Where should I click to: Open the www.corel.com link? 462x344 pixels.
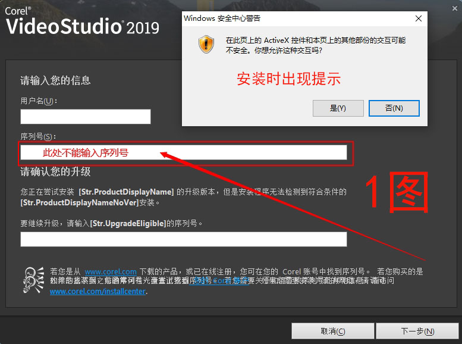(111, 272)
